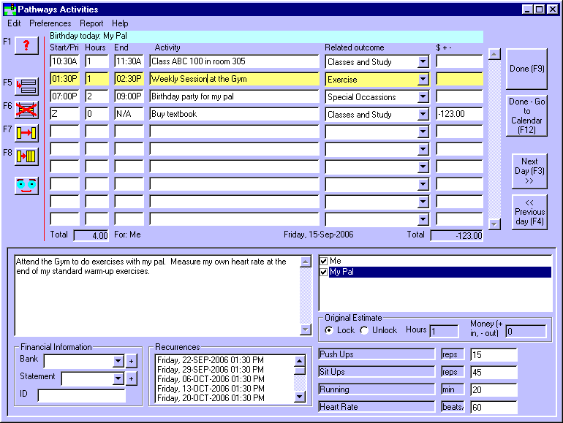Select recurrence Friday, 29-SEP-2006 01:30 PM
Viewport: 563px width, 423px height.
(211, 370)
